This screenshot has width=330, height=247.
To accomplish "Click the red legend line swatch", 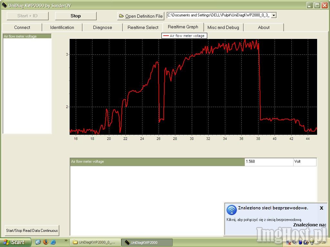I will (x=166, y=36).
